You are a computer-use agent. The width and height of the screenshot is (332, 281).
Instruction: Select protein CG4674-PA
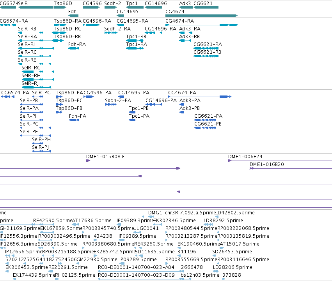pyautogui.click(x=200, y=97)
